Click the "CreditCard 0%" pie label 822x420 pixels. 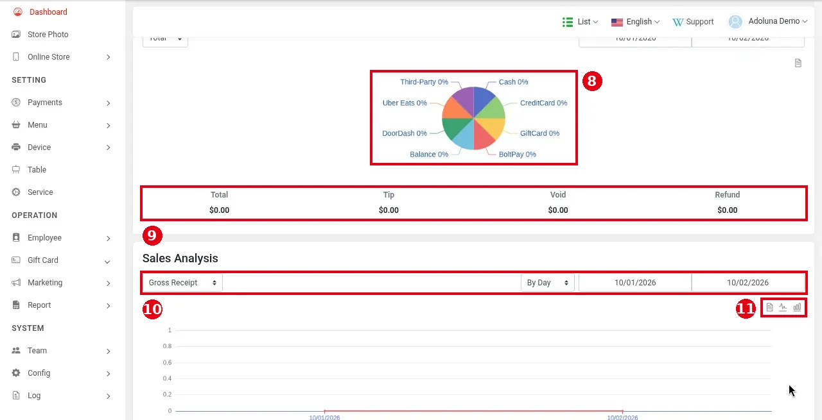[543, 103]
